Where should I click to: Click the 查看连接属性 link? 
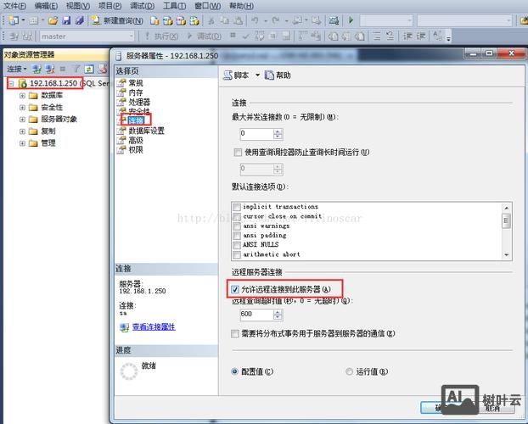[154, 326]
